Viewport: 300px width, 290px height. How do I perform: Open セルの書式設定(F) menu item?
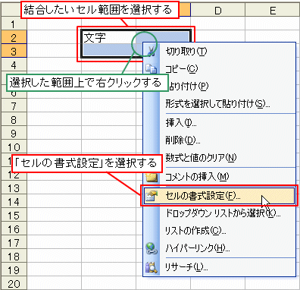pos(219,196)
